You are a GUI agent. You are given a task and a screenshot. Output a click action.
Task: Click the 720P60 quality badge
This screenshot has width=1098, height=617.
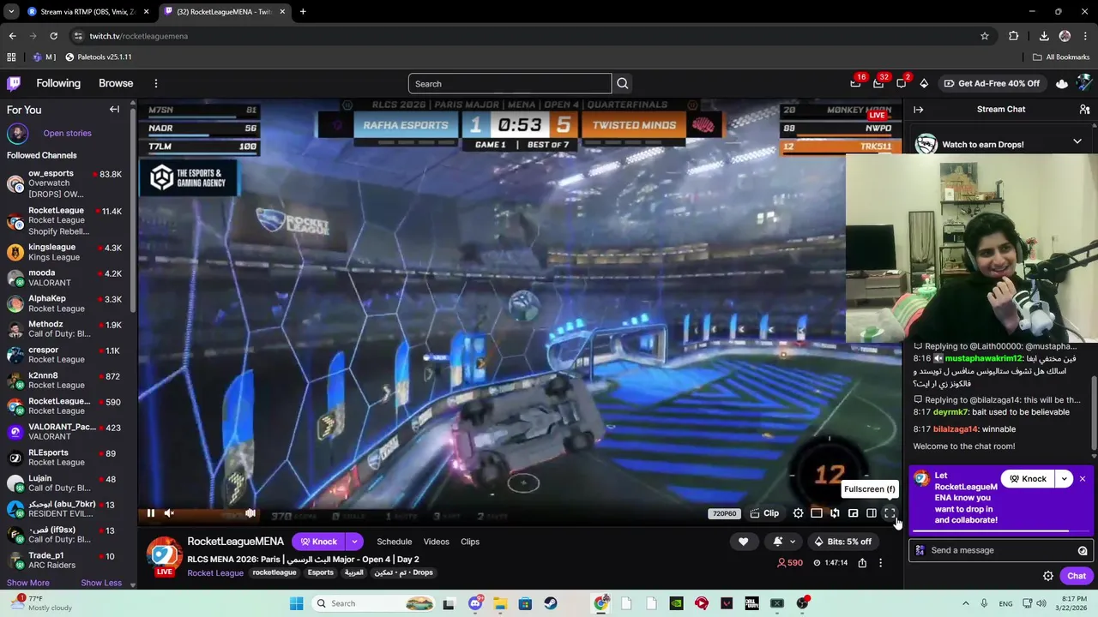tap(724, 513)
